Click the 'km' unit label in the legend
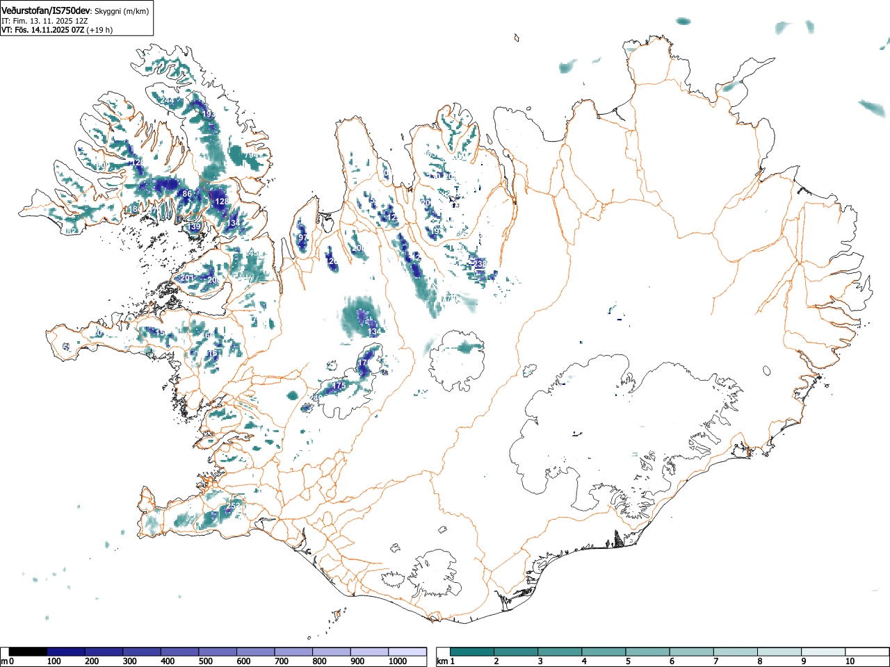890x667 pixels. [x=442, y=661]
